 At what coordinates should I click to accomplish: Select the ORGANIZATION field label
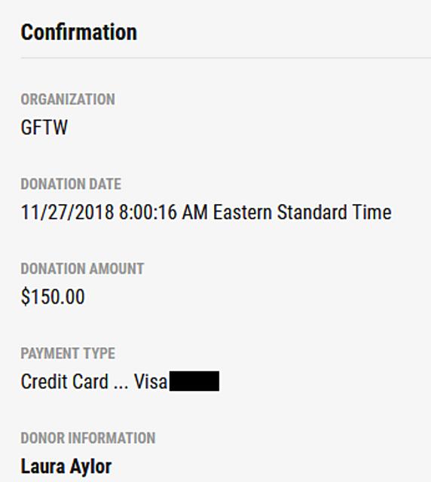point(68,99)
